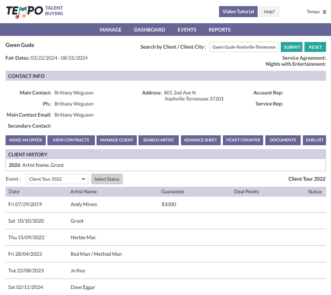
Task: Reset the client search field
Action: point(314,47)
